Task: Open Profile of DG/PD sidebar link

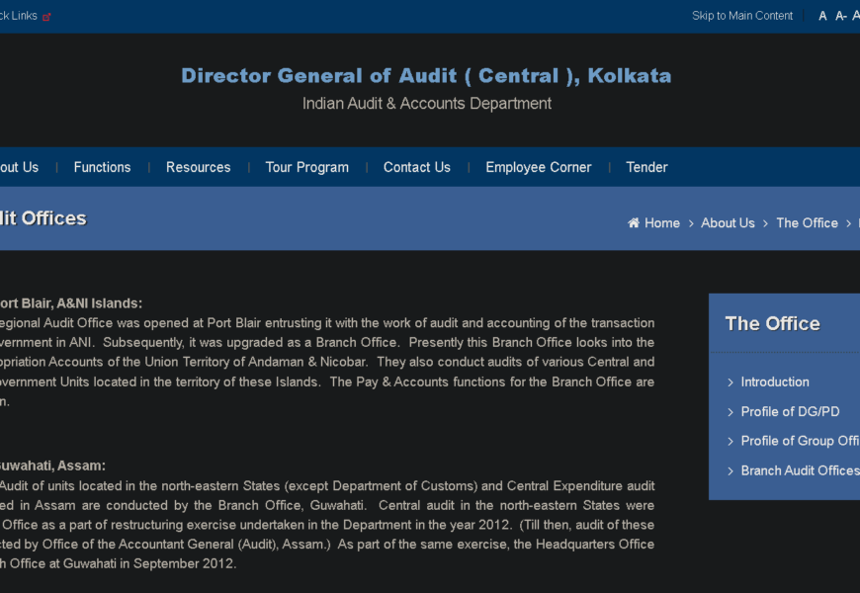Action: click(x=791, y=411)
